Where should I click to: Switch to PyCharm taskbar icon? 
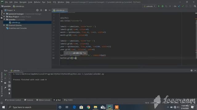(110, 107)
